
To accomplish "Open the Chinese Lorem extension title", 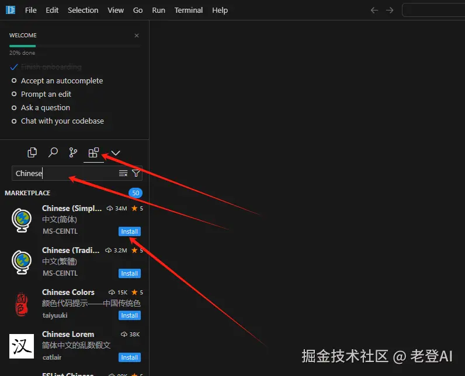I will [68, 334].
